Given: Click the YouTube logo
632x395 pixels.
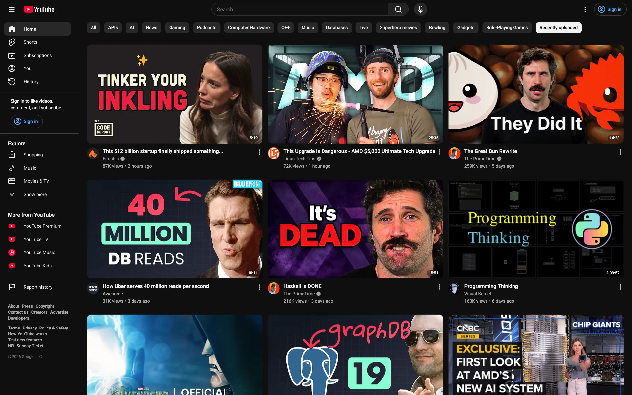Looking at the screenshot, I should coord(39,9).
